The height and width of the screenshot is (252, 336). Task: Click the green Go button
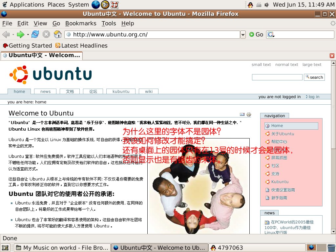(x=256, y=34)
